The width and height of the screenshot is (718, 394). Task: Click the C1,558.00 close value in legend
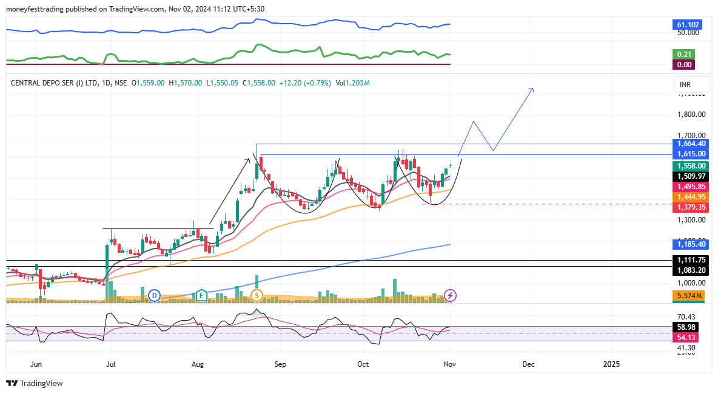pyautogui.click(x=259, y=83)
